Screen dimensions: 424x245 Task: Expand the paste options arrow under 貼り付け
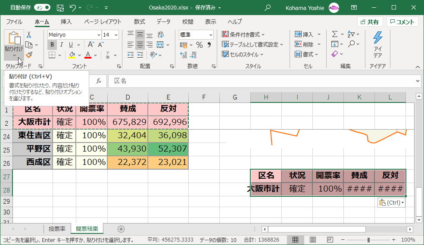coord(14,56)
